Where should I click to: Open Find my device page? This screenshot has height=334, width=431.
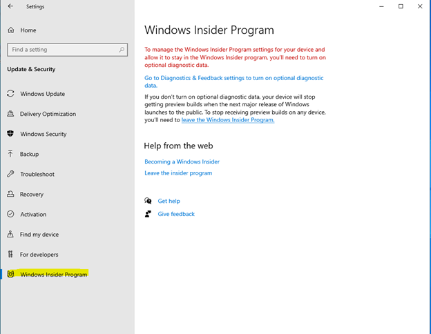click(x=39, y=235)
